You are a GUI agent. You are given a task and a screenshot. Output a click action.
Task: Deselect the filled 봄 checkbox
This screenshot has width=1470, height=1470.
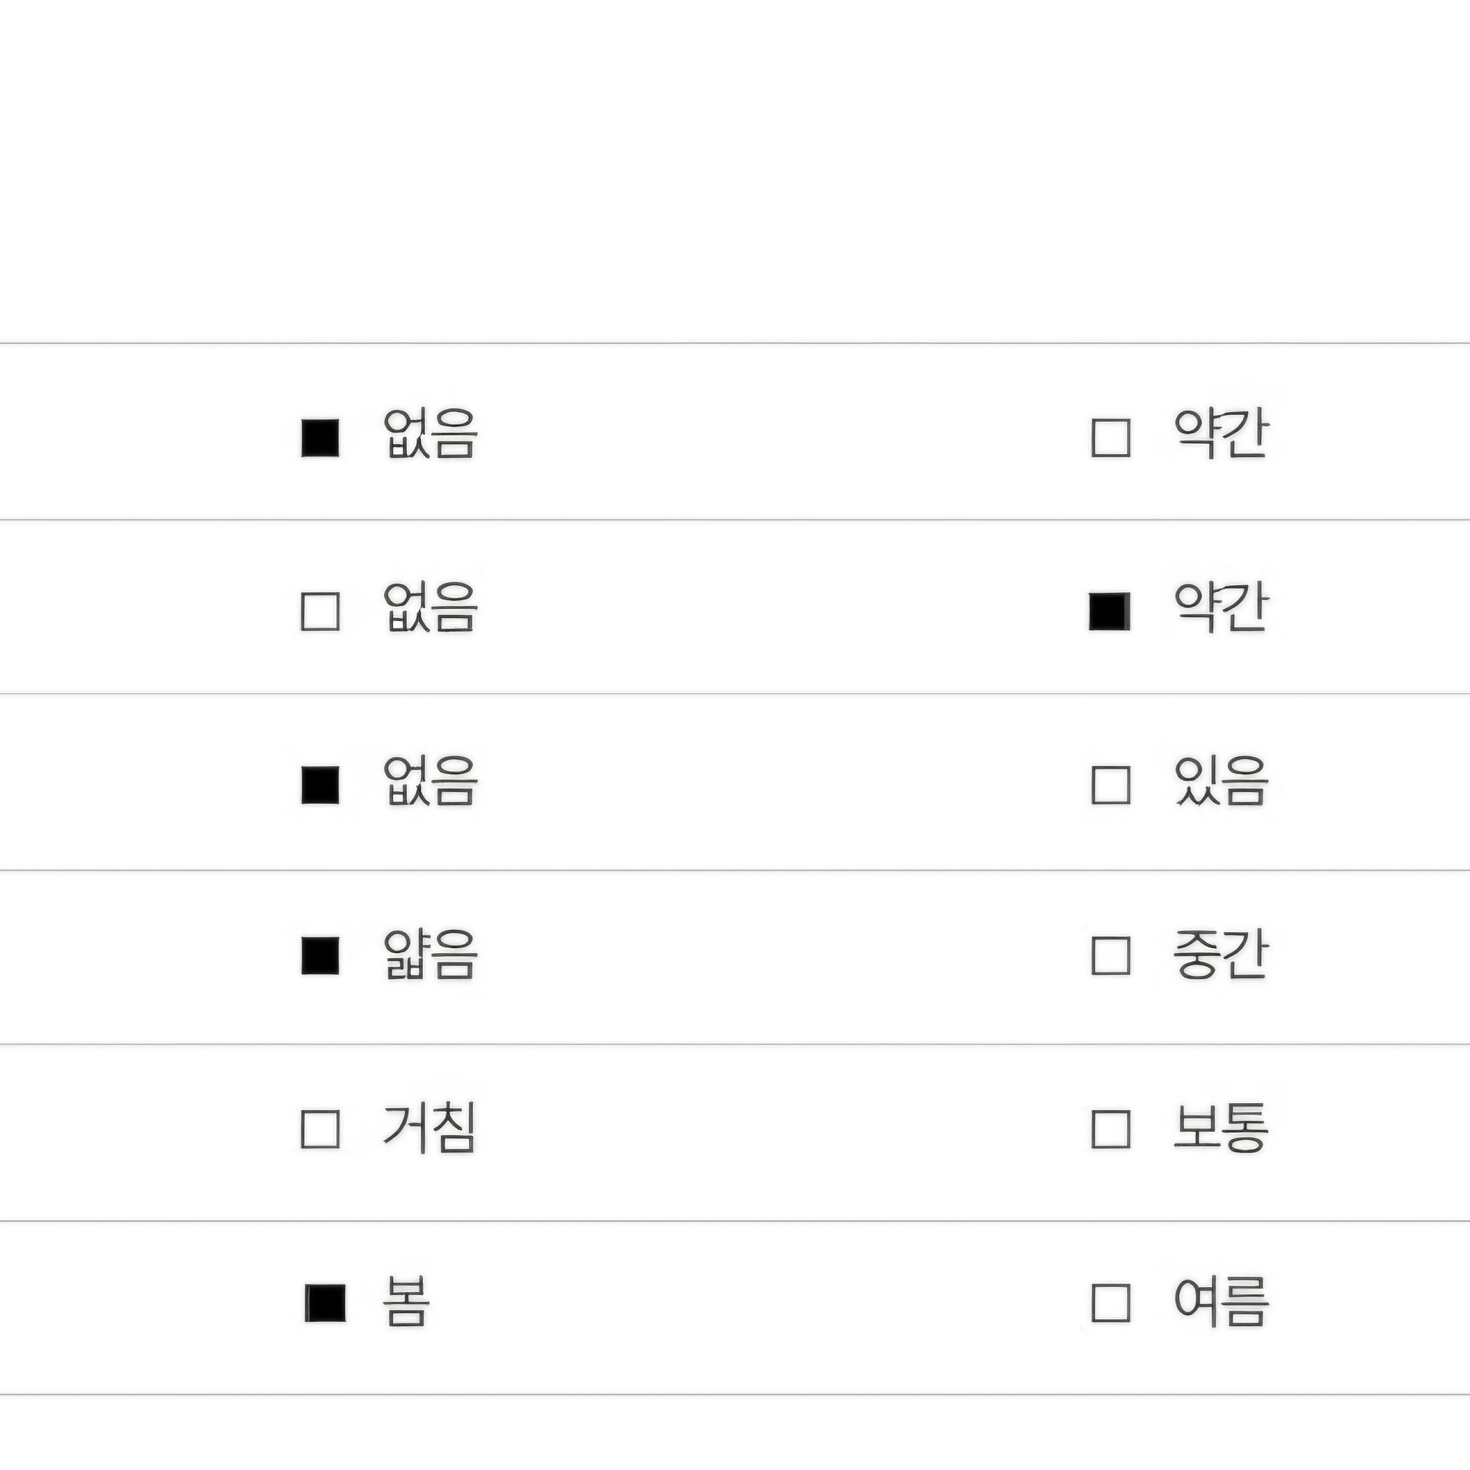pyautogui.click(x=325, y=1302)
